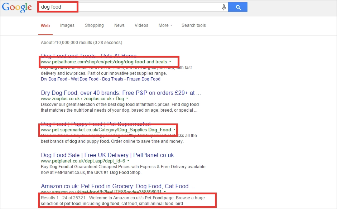Click the blue magnifier search button
The image size is (337, 209).
coord(237,7)
